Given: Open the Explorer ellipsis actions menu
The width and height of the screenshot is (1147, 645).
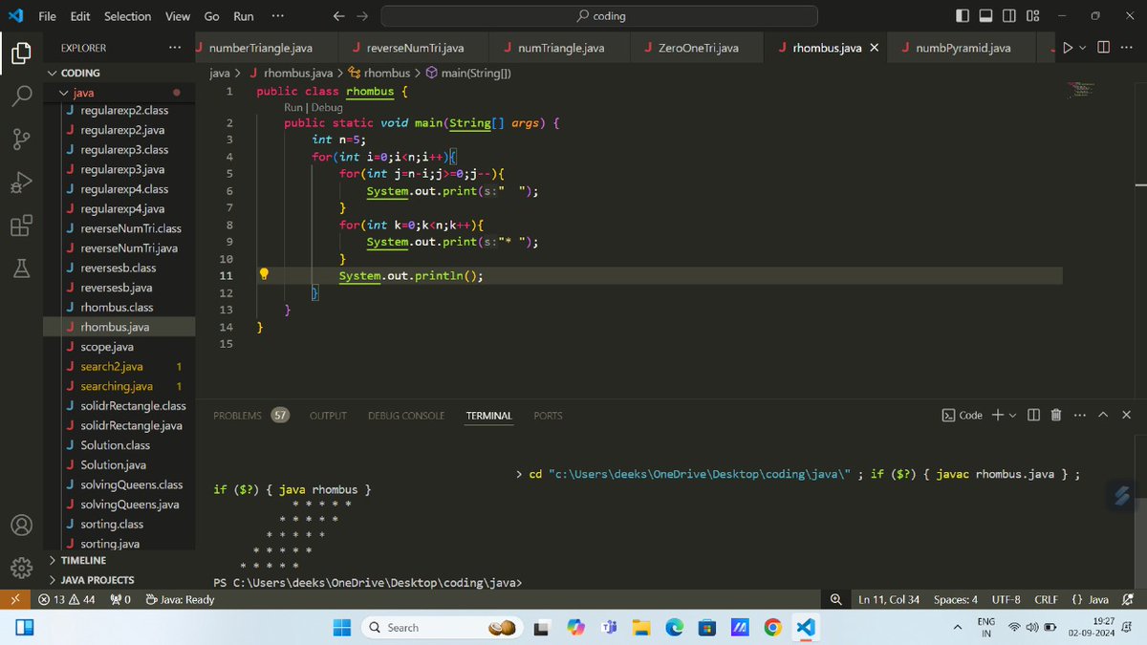Looking at the screenshot, I should [174, 48].
